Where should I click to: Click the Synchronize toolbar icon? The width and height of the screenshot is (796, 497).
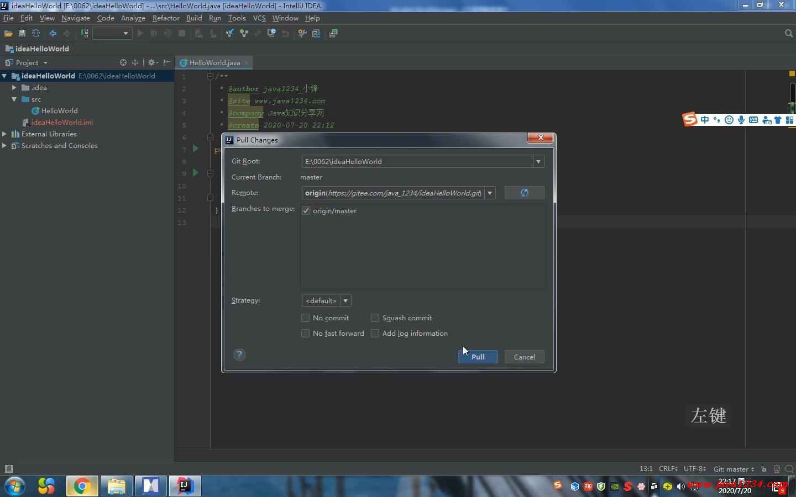(x=36, y=33)
